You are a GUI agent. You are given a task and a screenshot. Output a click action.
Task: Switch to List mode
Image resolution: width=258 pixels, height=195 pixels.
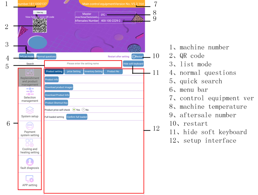coord(26,56)
